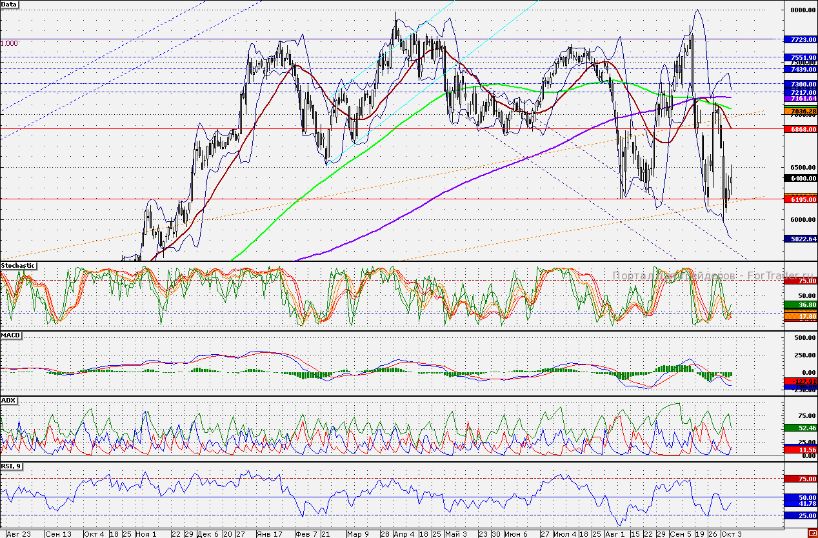
Task: Click the green 52.46 ADX value tag
Action: [x=800, y=428]
